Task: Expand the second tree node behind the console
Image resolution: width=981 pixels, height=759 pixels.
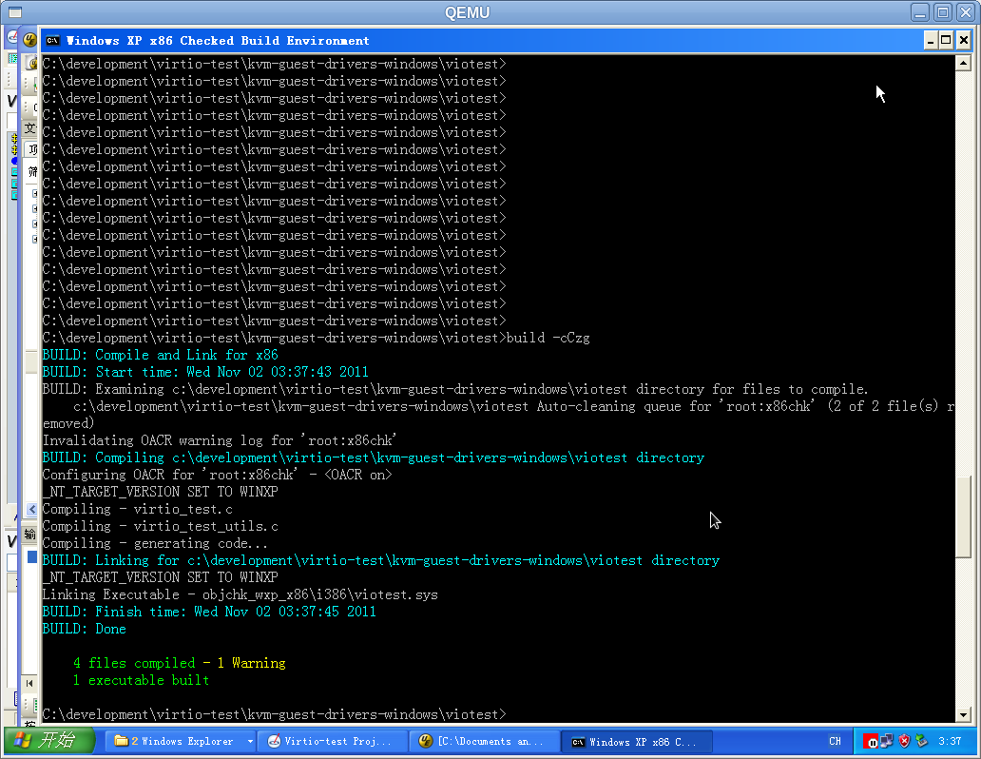Action: (x=35, y=208)
